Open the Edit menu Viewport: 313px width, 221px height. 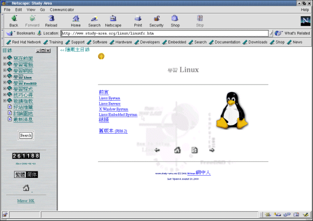[18, 10]
